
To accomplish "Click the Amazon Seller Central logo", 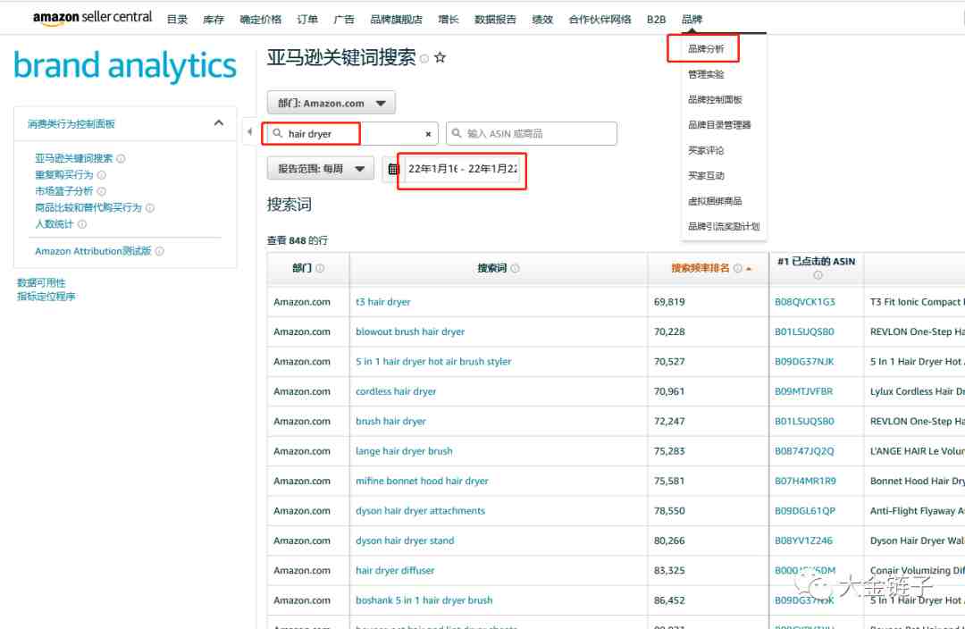I will [x=92, y=18].
